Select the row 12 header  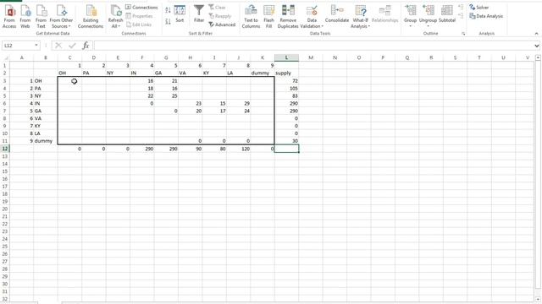pos(5,149)
